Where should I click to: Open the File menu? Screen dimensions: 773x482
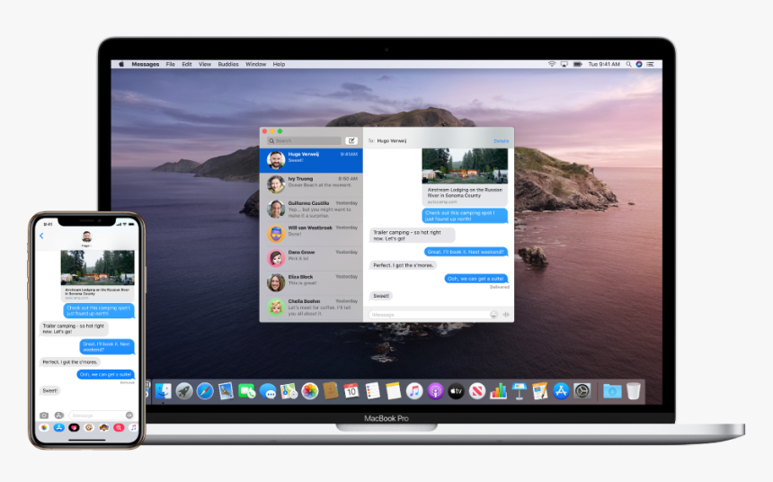coord(171,64)
